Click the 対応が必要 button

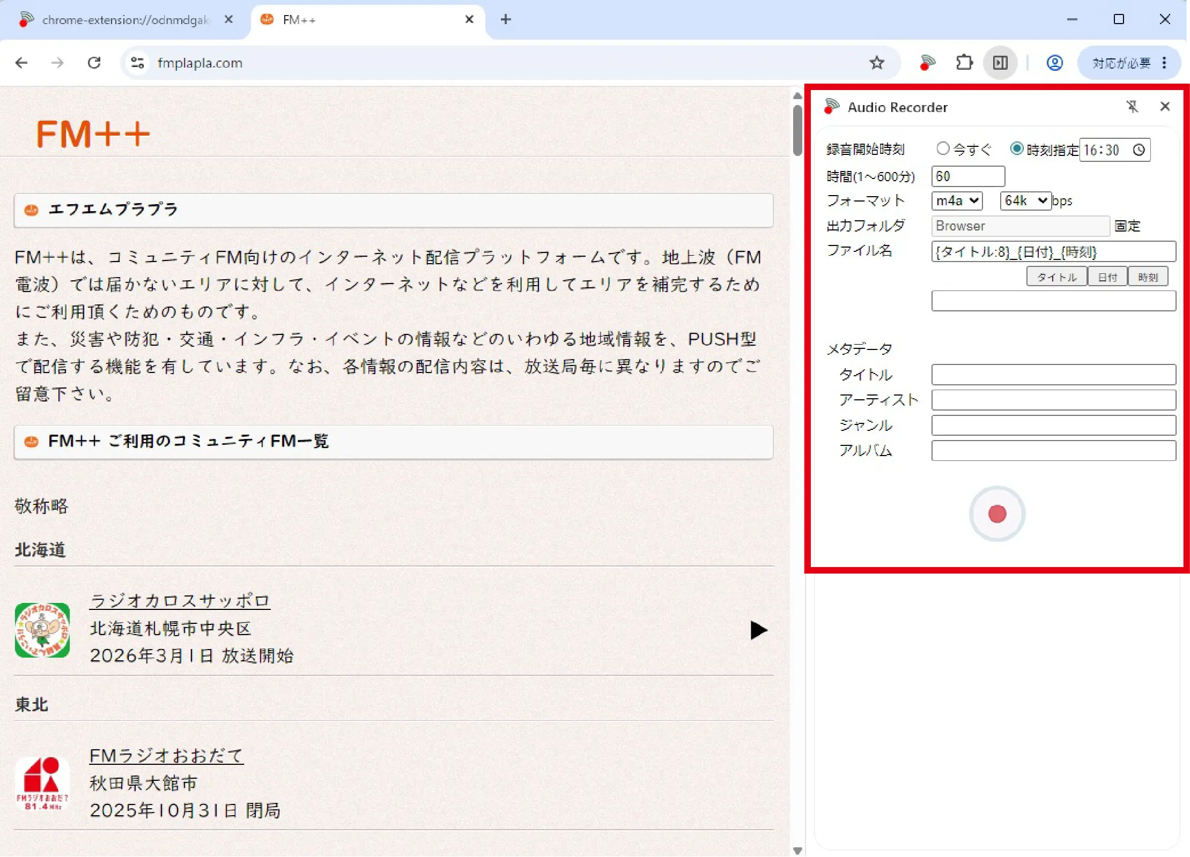coord(1122,63)
